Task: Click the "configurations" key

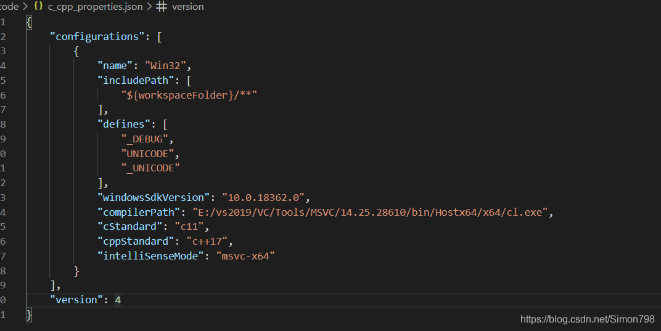Action: [x=97, y=37]
